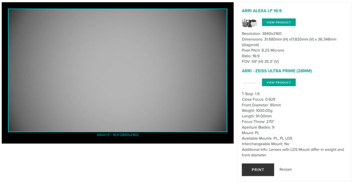
Task: Select the sensor Dimensions line
Action: pyautogui.click(x=289, y=42)
